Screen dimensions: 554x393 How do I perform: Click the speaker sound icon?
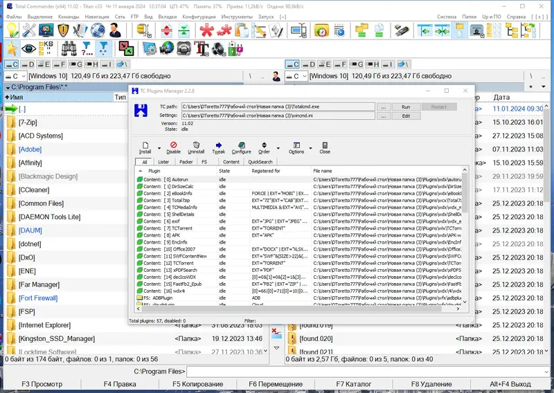(219, 48)
